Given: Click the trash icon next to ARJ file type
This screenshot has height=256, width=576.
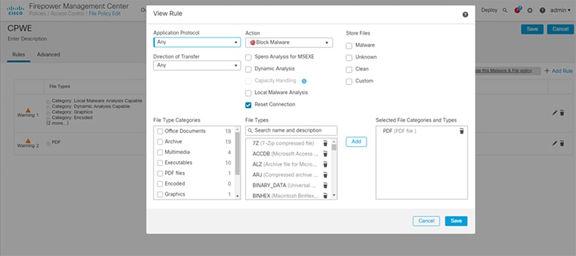Looking at the screenshot, I should click(x=325, y=175).
